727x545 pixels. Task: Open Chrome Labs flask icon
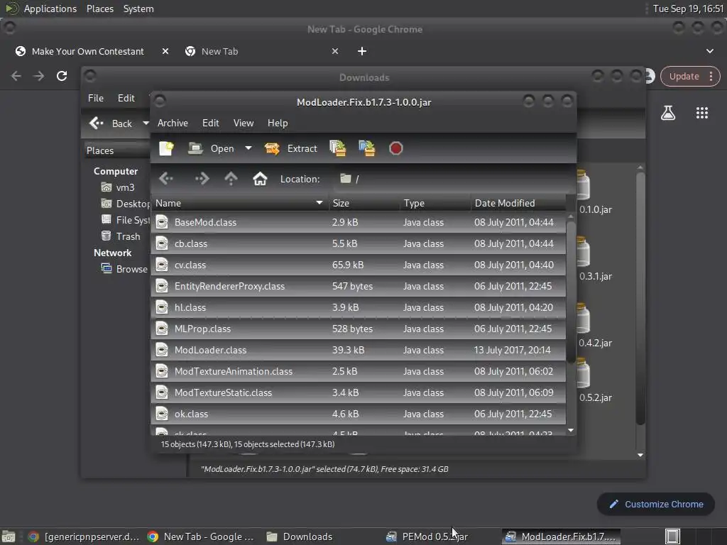667,113
